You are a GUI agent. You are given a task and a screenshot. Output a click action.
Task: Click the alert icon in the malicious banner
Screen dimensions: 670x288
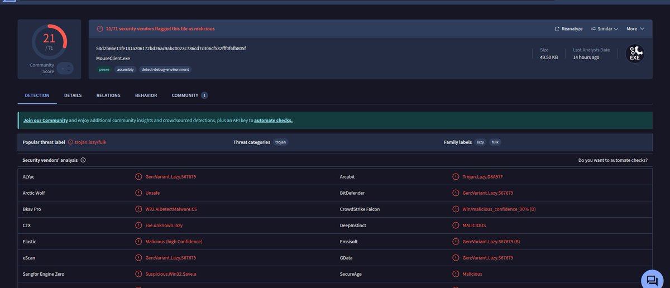100,28
